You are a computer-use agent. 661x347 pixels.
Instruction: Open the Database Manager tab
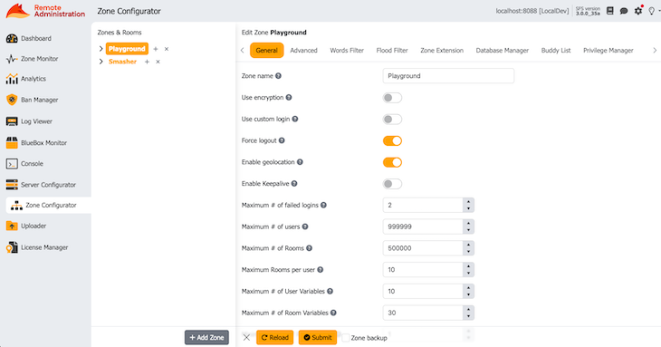tap(502, 50)
